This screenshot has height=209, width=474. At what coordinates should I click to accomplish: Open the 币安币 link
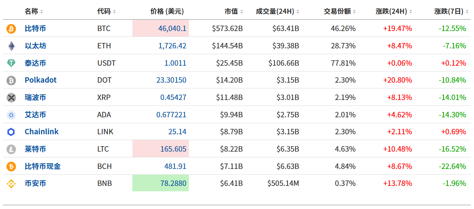click(x=35, y=184)
